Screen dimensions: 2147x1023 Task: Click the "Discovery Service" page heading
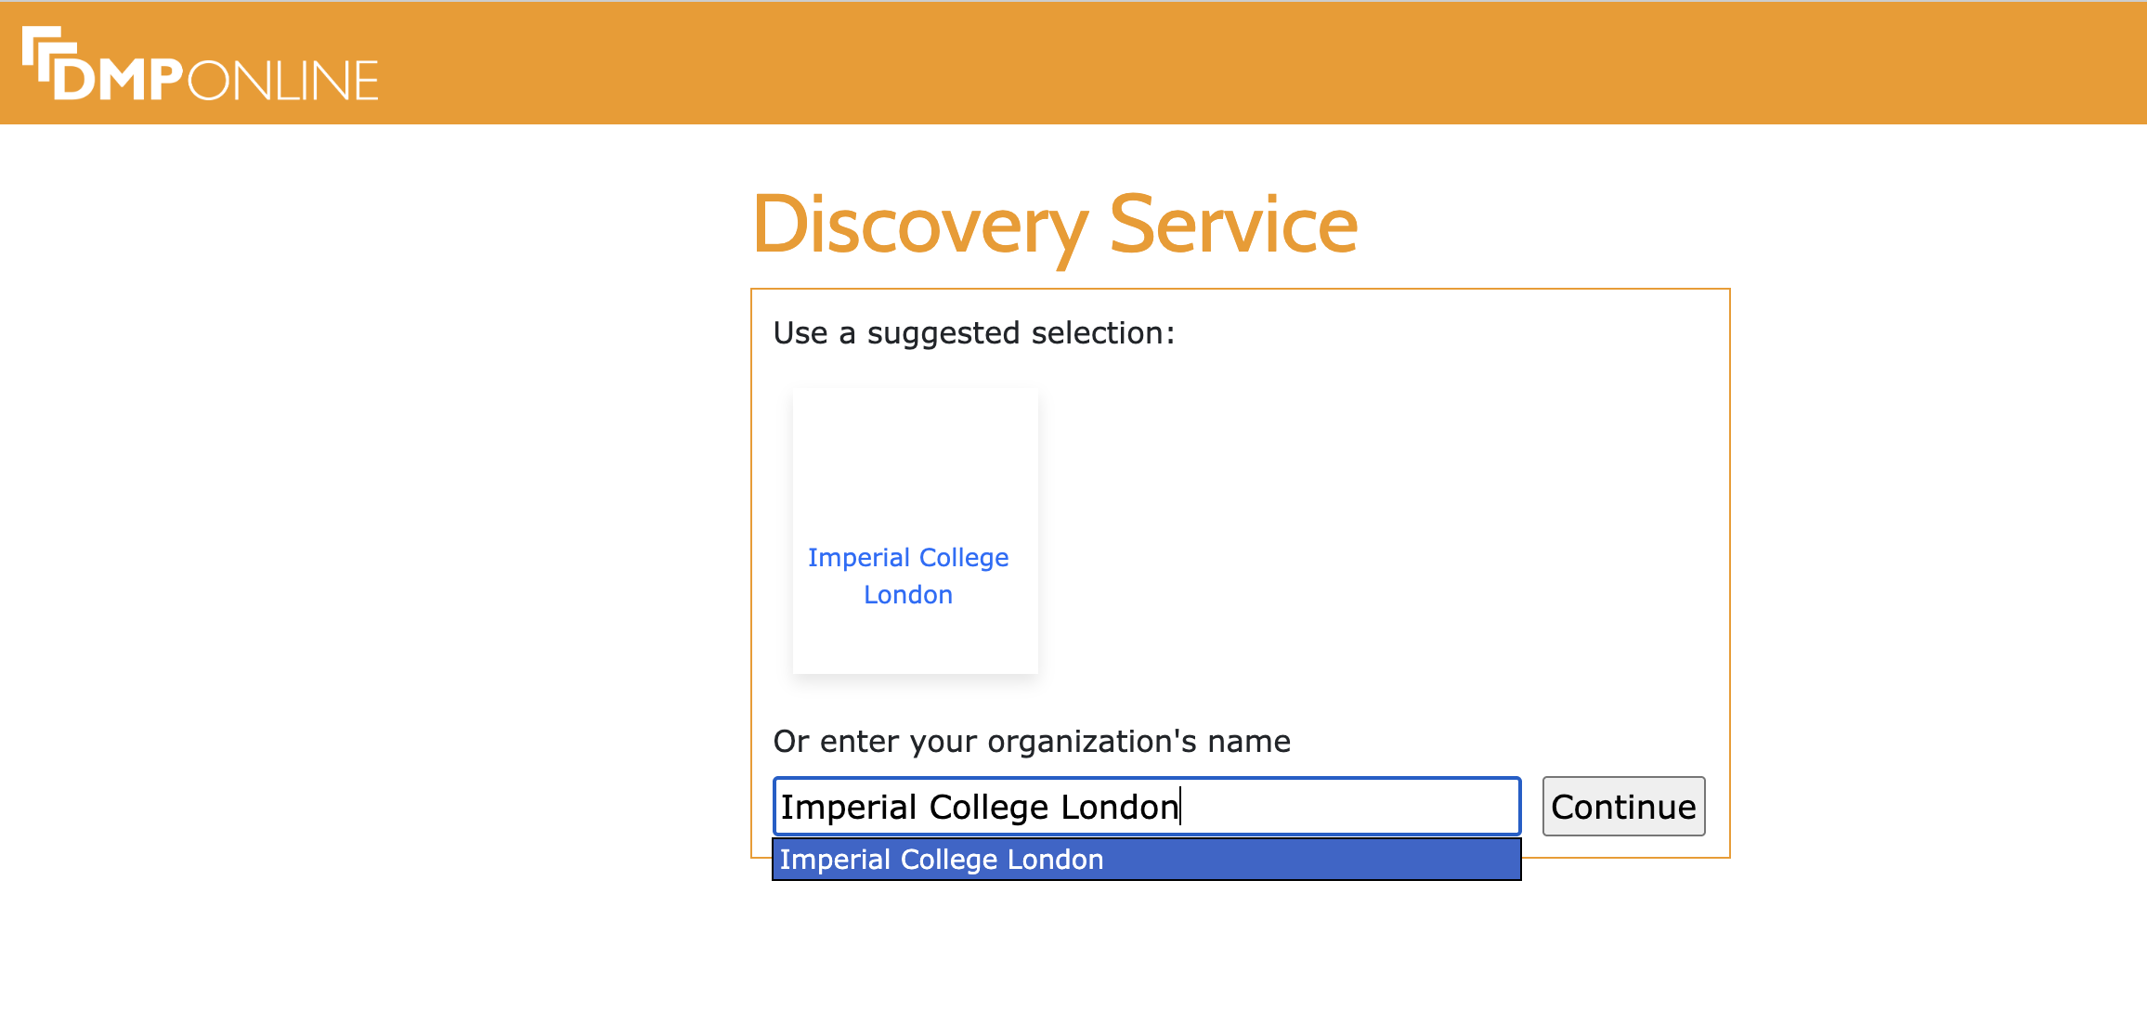pyautogui.click(x=1054, y=225)
